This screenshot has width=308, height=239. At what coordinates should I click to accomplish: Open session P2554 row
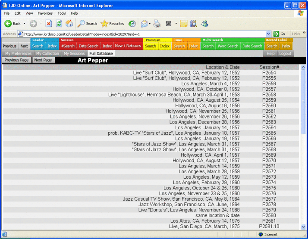[x=151, y=73]
